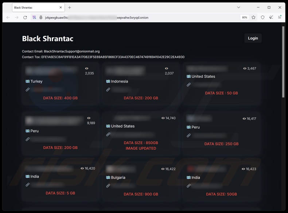Go back with the browser back arrow
288x213 pixels.
click(8, 17)
